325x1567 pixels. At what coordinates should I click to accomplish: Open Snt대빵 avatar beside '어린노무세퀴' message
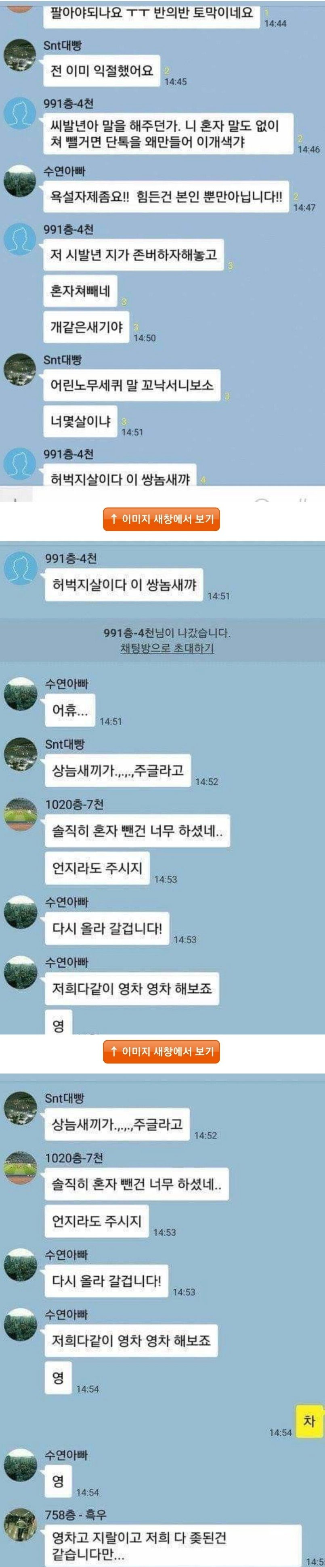click(20, 369)
